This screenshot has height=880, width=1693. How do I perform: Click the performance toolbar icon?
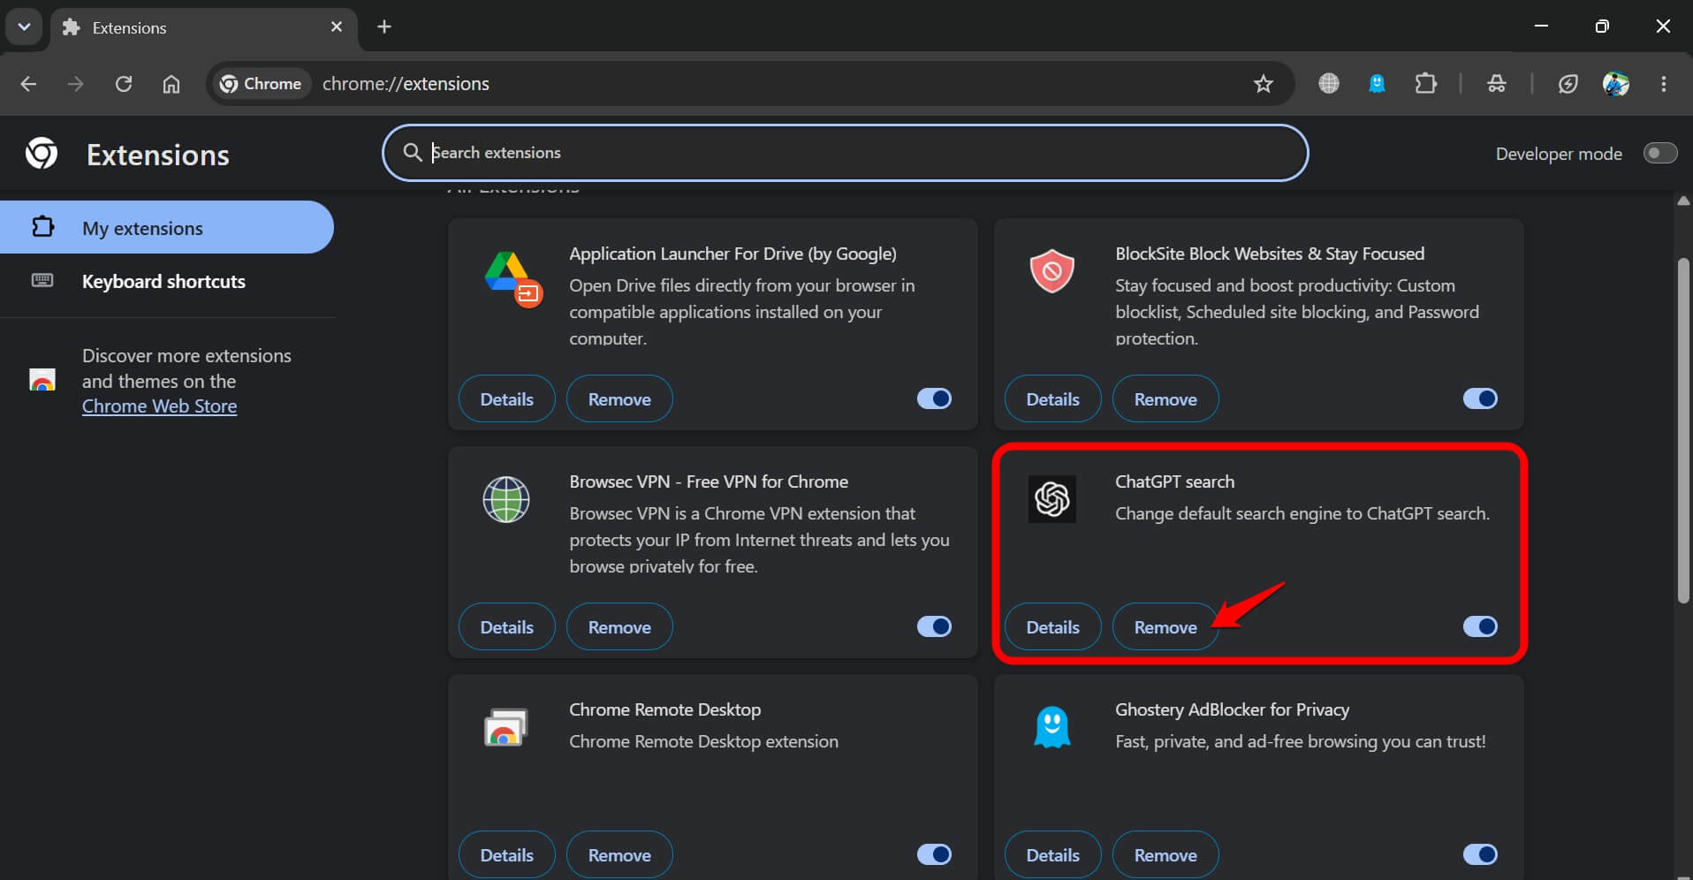coord(1568,84)
